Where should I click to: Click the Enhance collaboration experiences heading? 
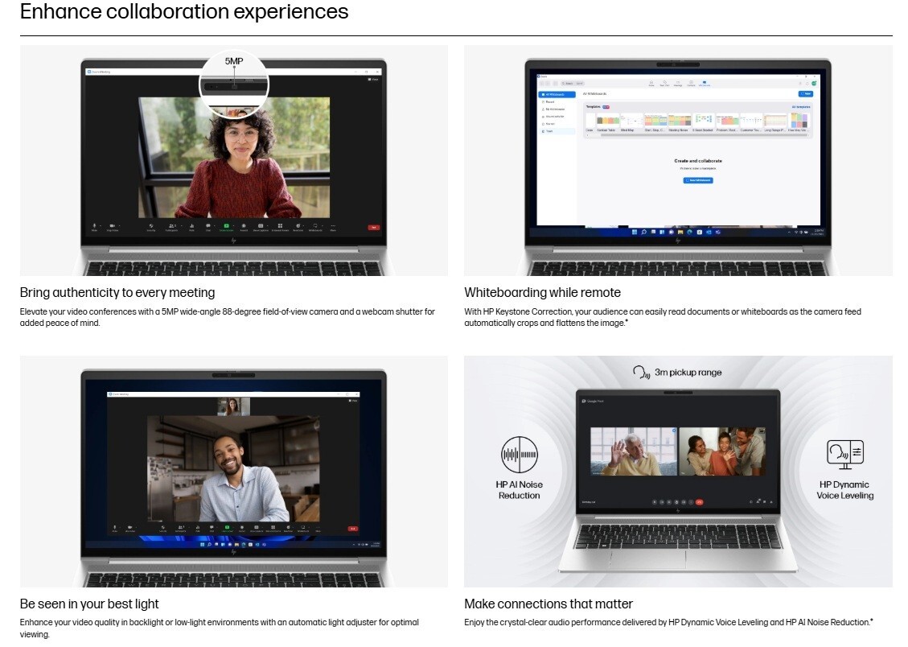(x=184, y=11)
